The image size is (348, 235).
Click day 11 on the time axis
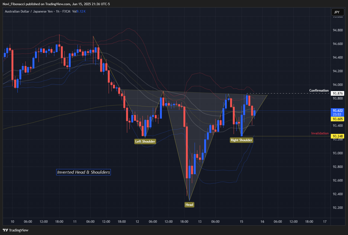[75, 222]
